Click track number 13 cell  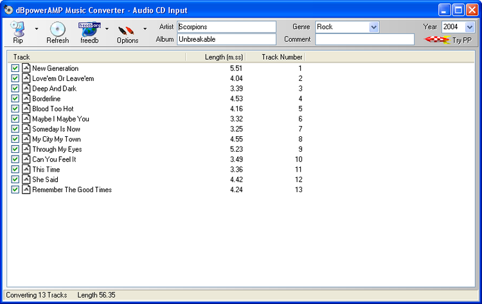click(298, 190)
